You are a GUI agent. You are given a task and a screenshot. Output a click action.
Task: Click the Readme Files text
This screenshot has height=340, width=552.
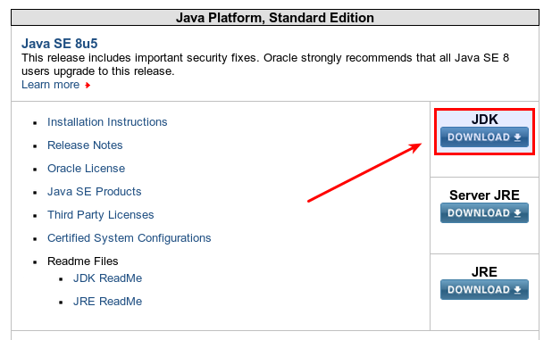coord(83,261)
